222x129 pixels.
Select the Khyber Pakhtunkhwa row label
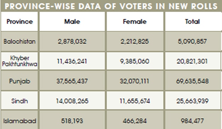(x=20, y=61)
